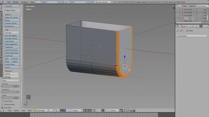This screenshot has width=209, height=117.
Task: Click the OpenGL render image icon
Action: click(x=131, y=110)
